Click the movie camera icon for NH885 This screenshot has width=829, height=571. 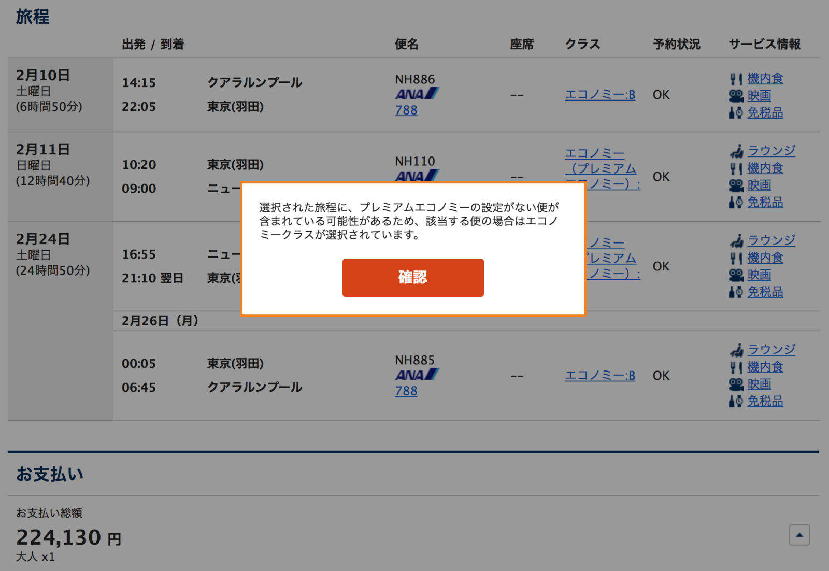(x=736, y=384)
